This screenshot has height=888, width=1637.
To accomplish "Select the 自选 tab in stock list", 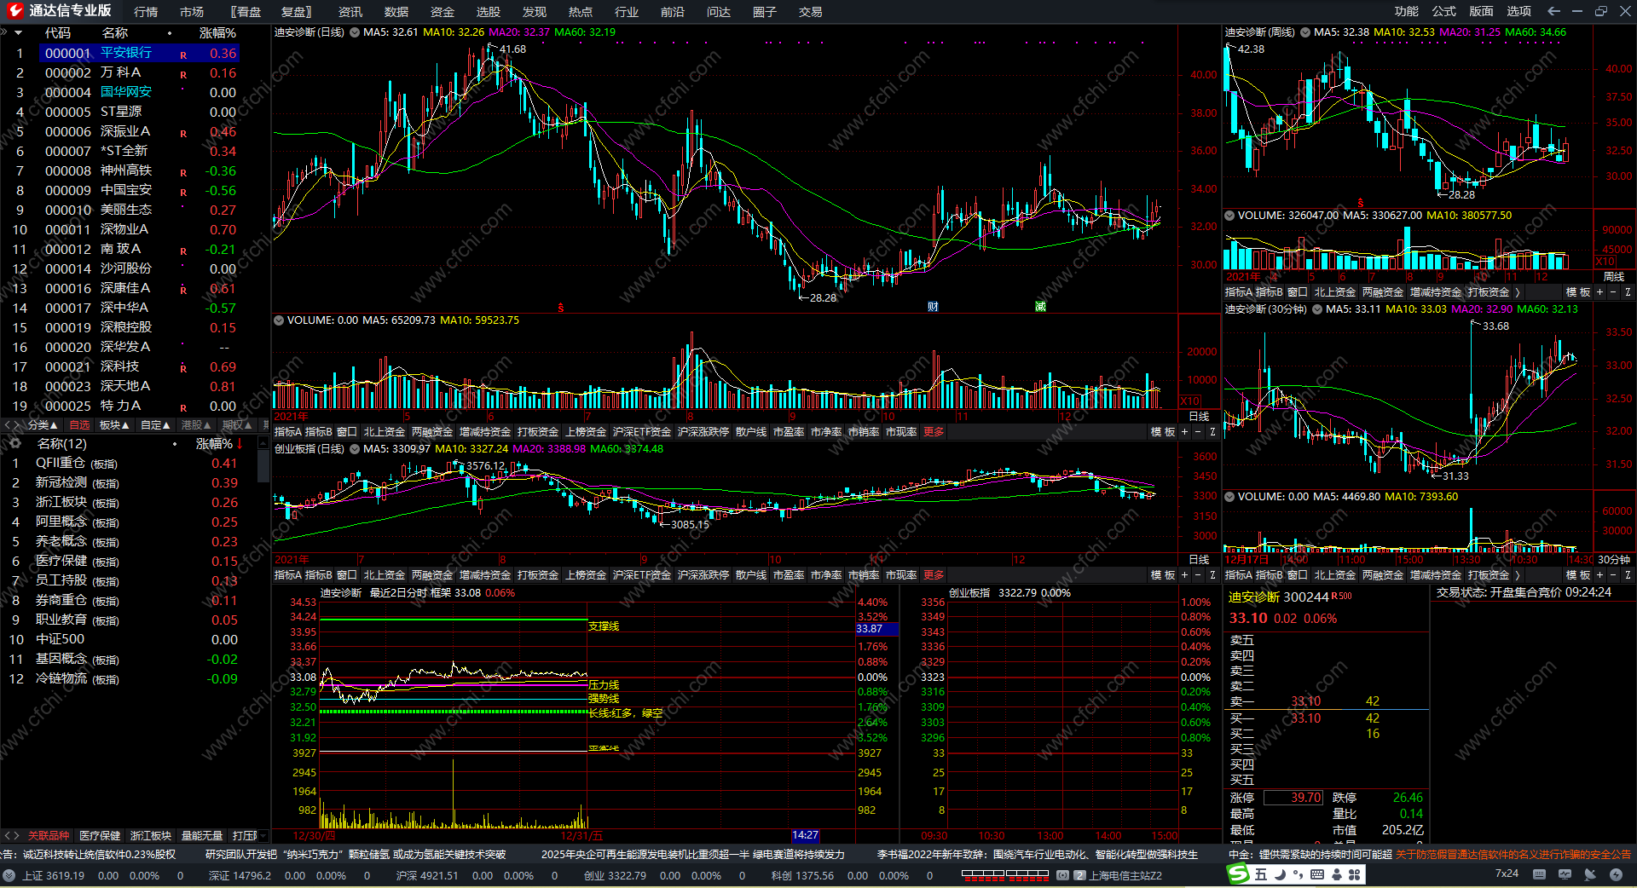I will tap(79, 425).
